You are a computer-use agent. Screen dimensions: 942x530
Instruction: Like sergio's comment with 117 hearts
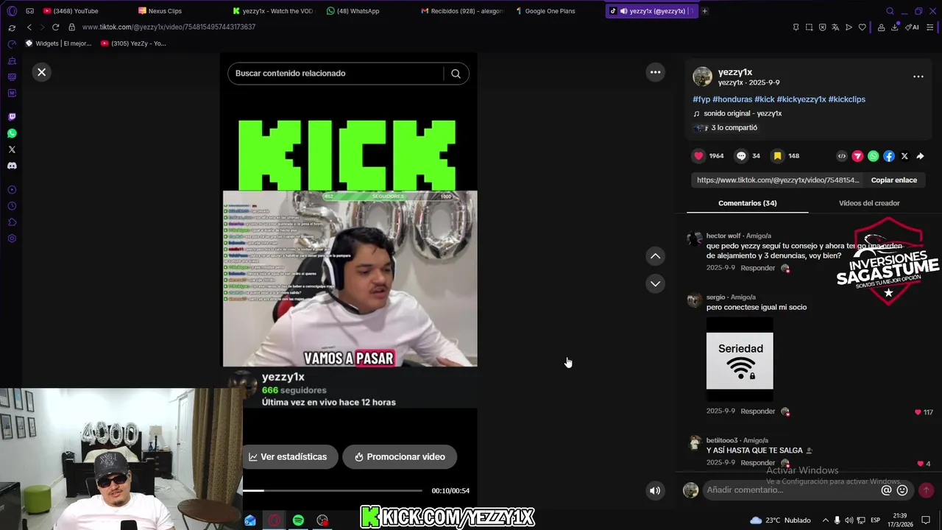coord(918,412)
